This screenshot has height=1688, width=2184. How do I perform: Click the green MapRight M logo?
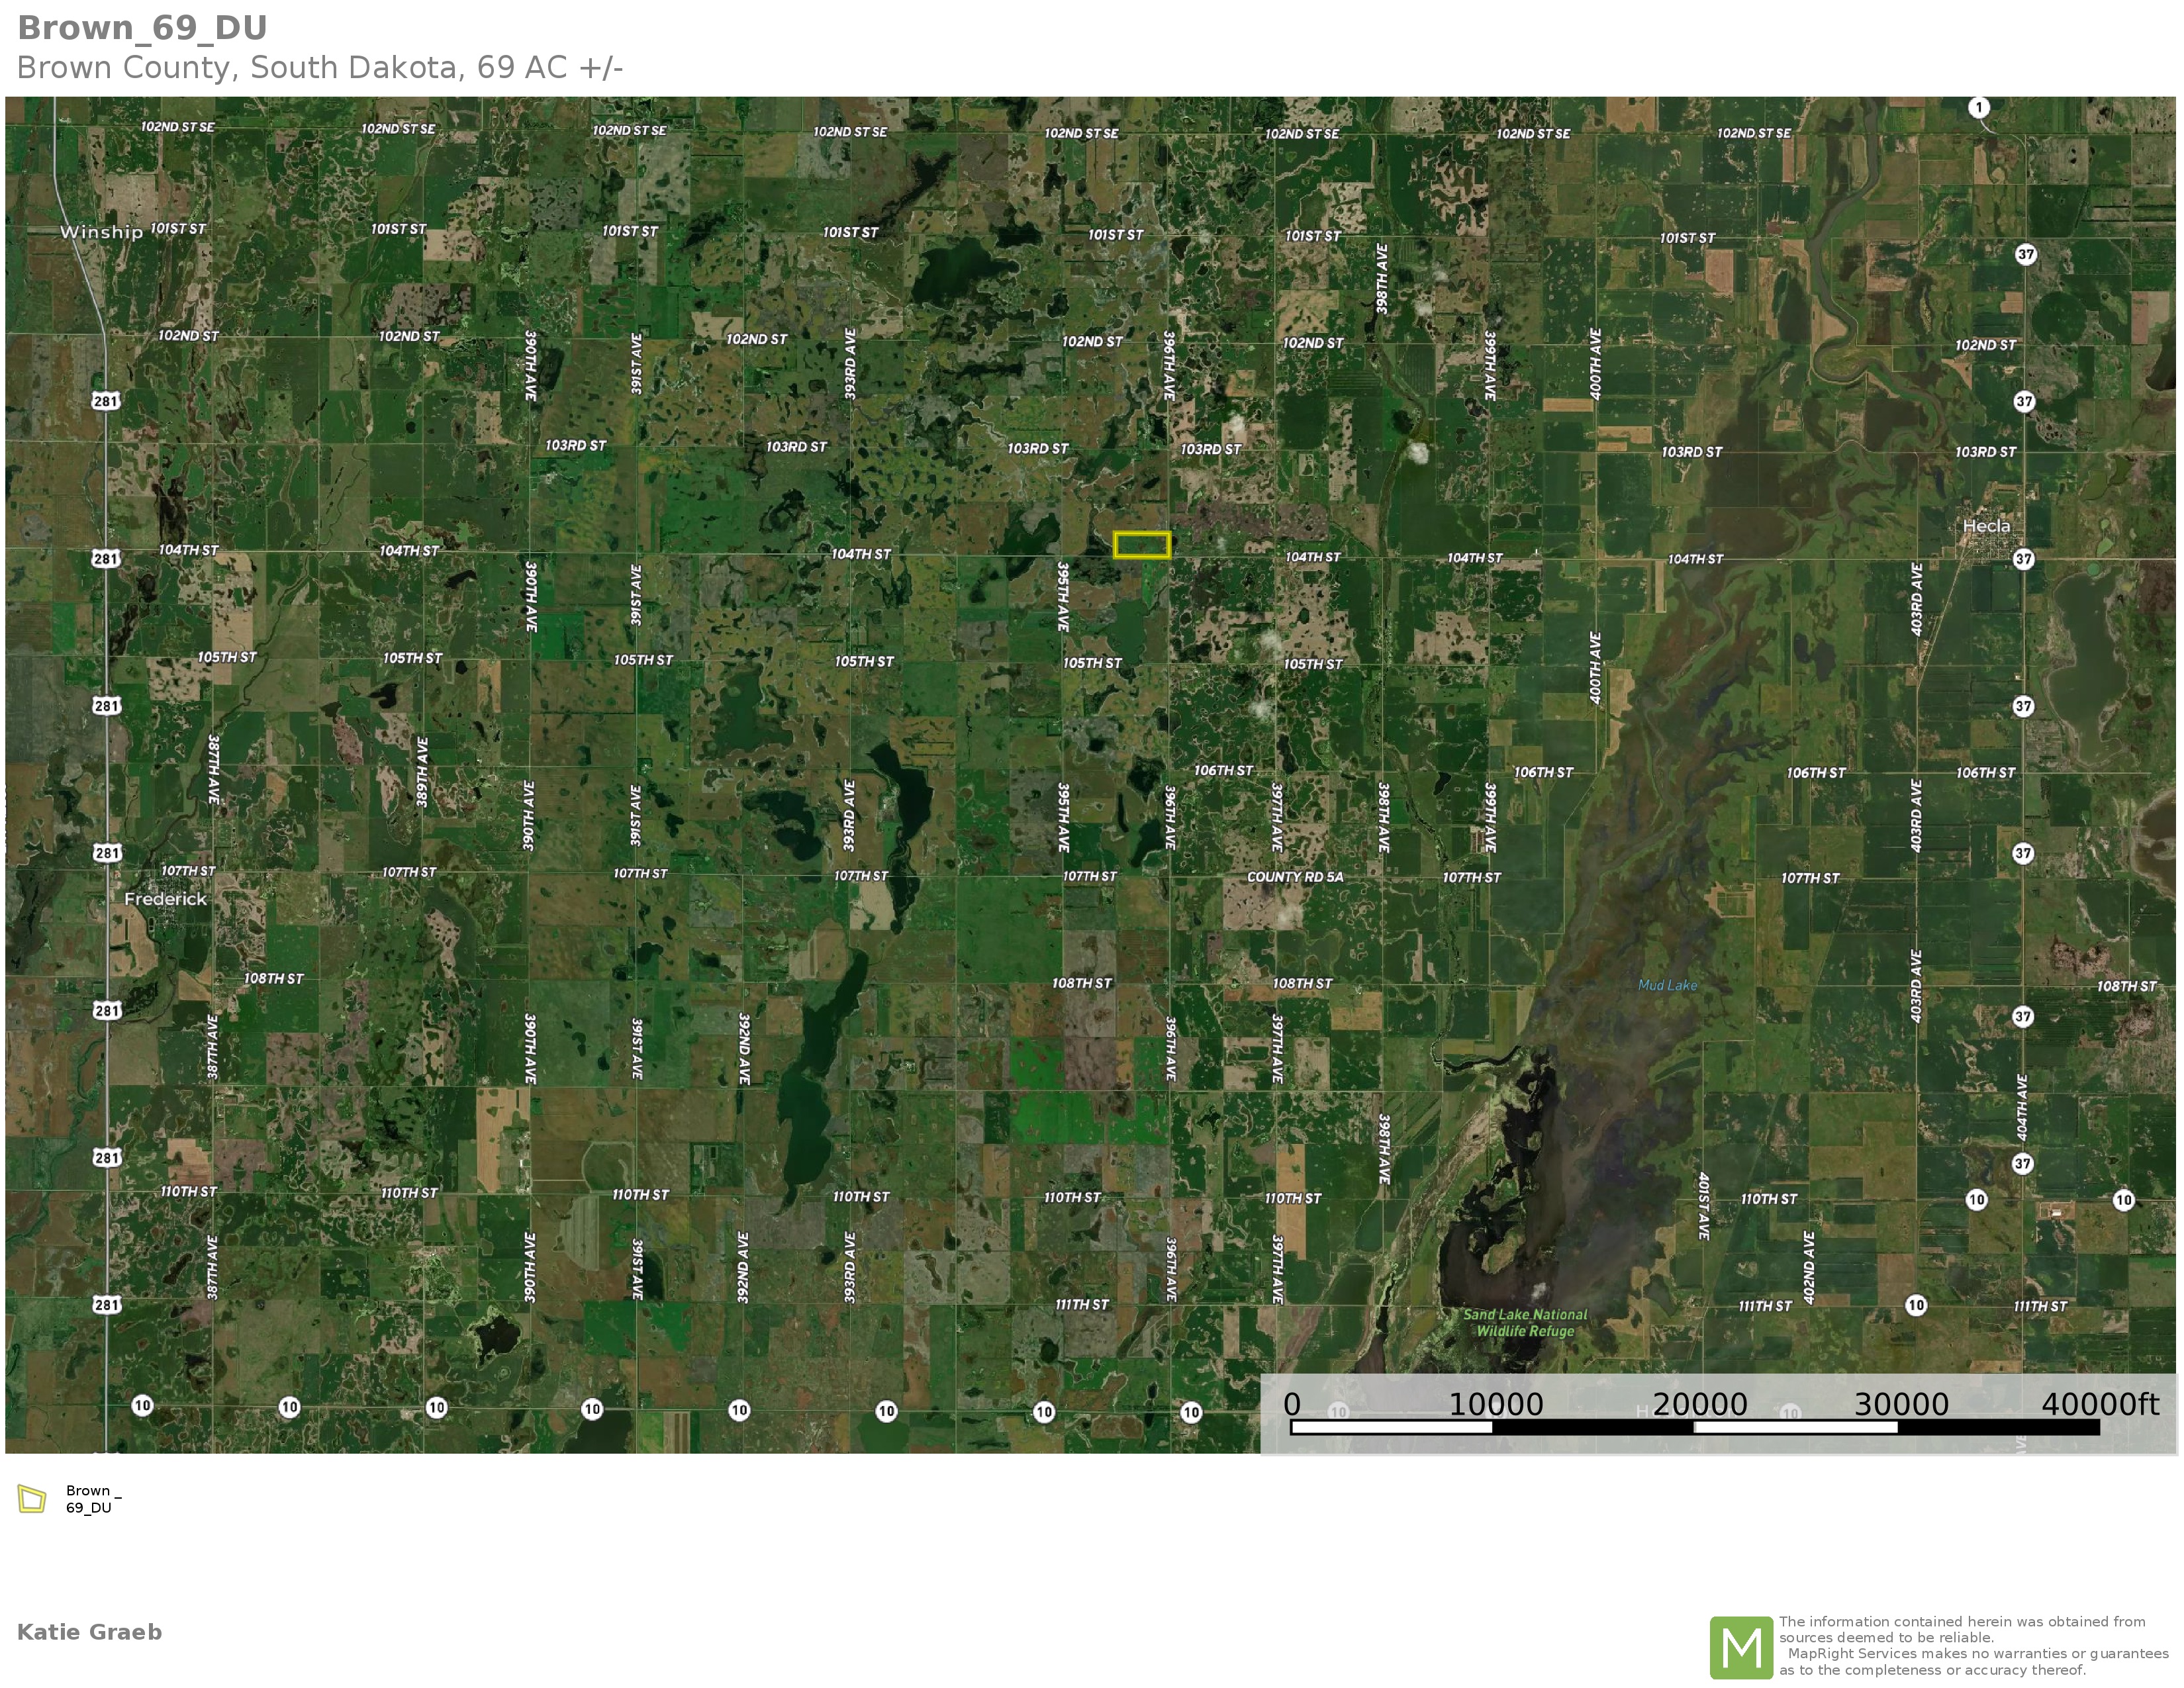[x=1741, y=1647]
